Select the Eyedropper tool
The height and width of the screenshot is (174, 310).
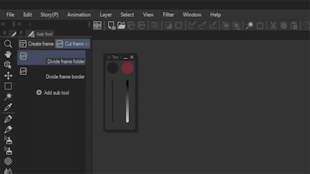pos(8,107)
